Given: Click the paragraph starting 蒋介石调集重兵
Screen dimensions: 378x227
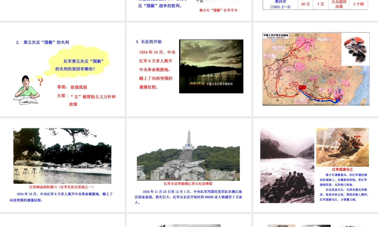Looking at the screenshot, I should pos(344,180).
